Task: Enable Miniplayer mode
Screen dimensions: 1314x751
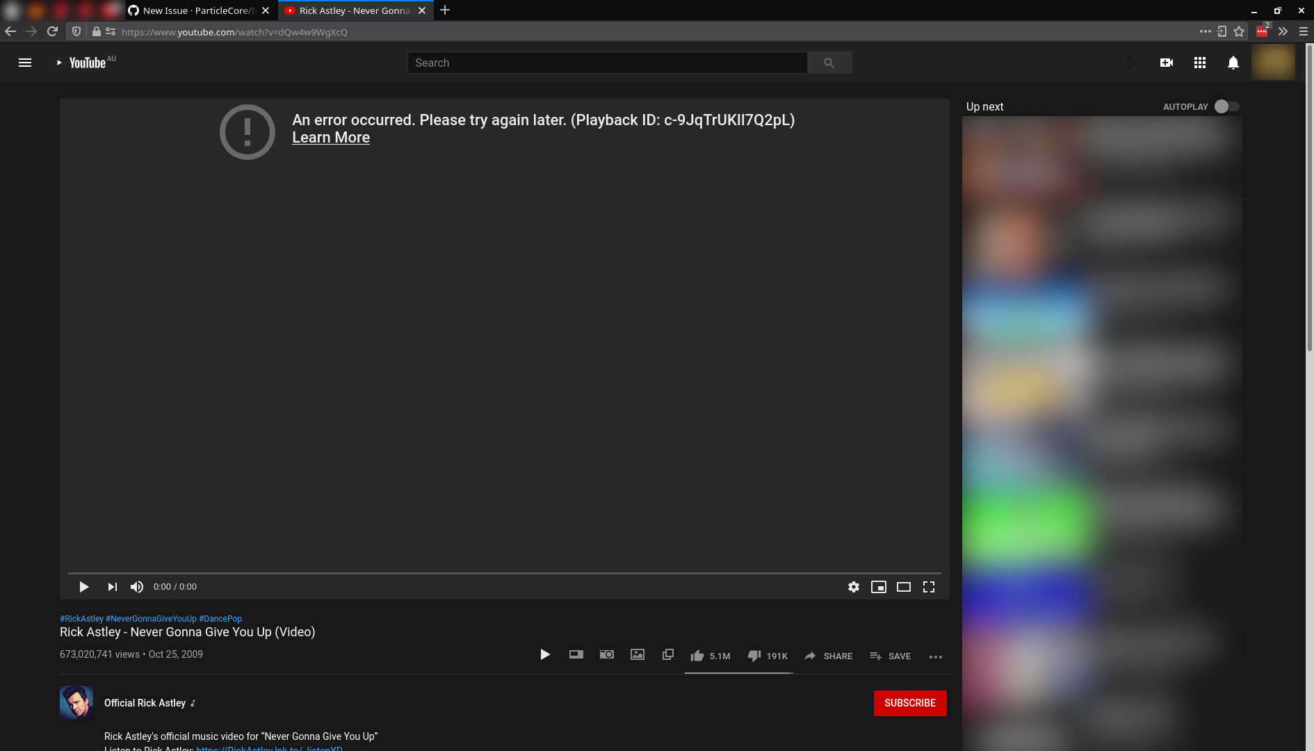Action: tap(879, 587)
